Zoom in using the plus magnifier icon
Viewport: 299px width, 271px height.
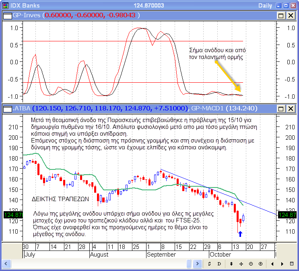[x=260, y=264]
